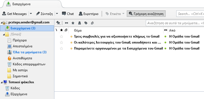Focus the global Search field

[190, 14]
